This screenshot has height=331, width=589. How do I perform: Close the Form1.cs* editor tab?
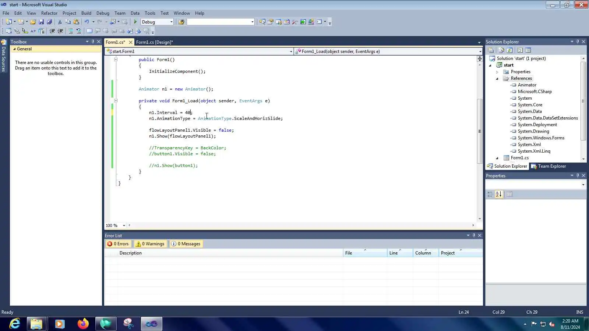[130, 42]
